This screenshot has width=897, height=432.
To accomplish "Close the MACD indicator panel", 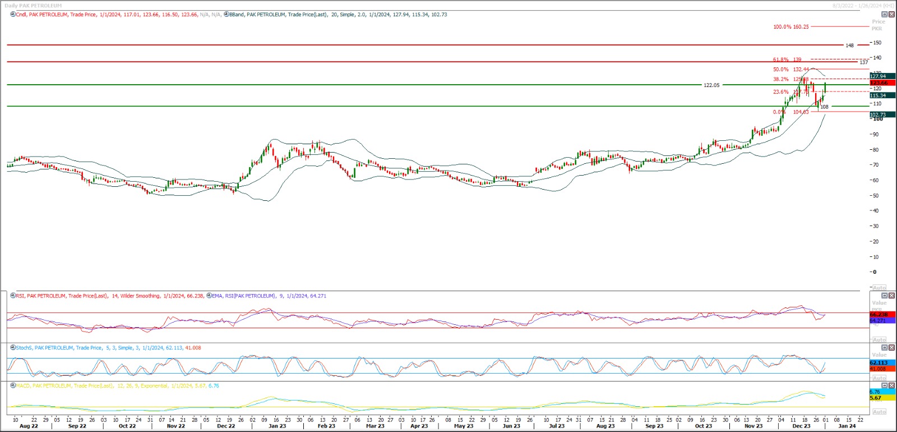I will 891,386.
